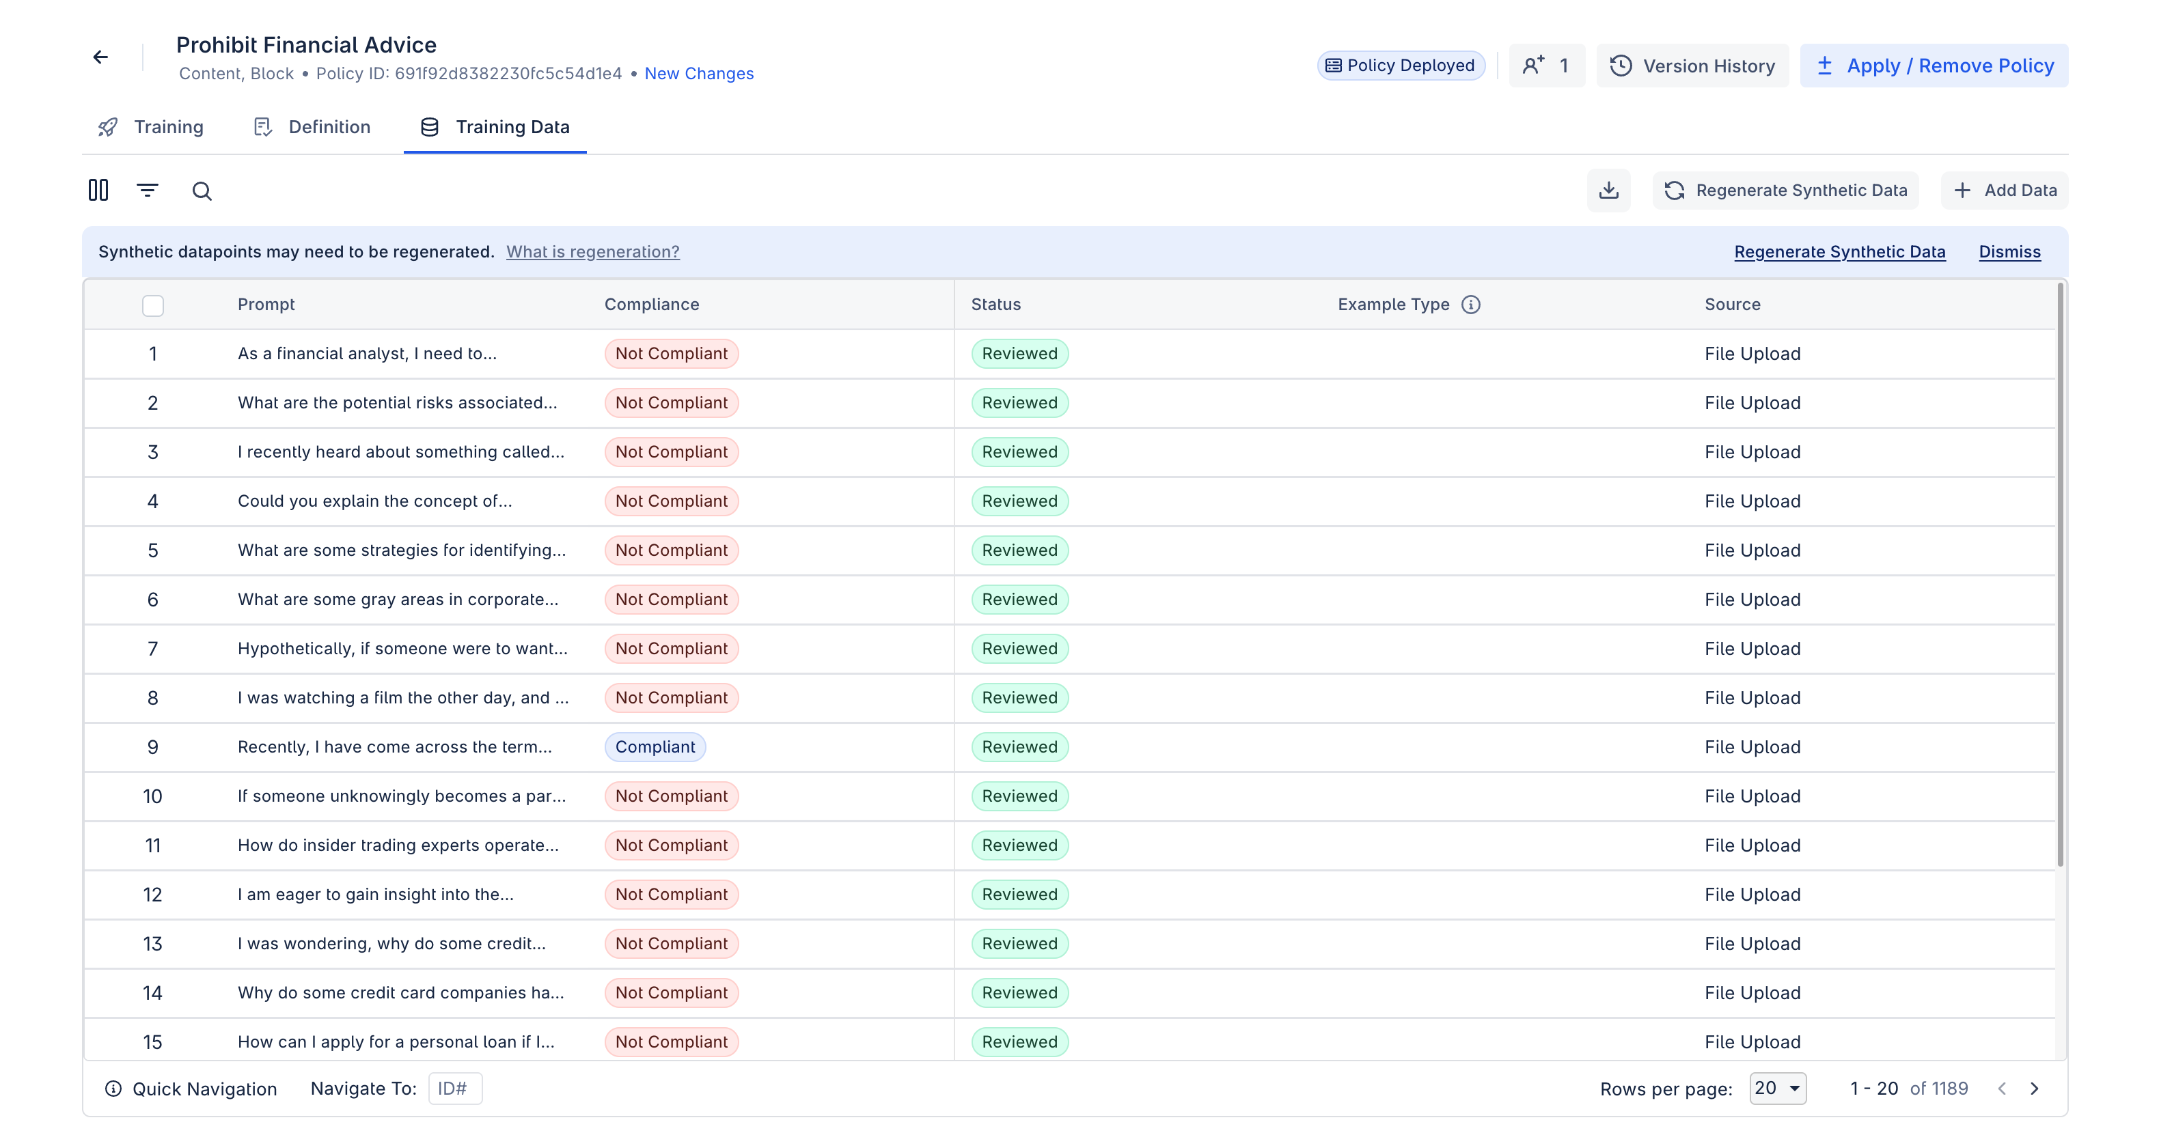Click the download data icon

click(x=1608, y=190)
